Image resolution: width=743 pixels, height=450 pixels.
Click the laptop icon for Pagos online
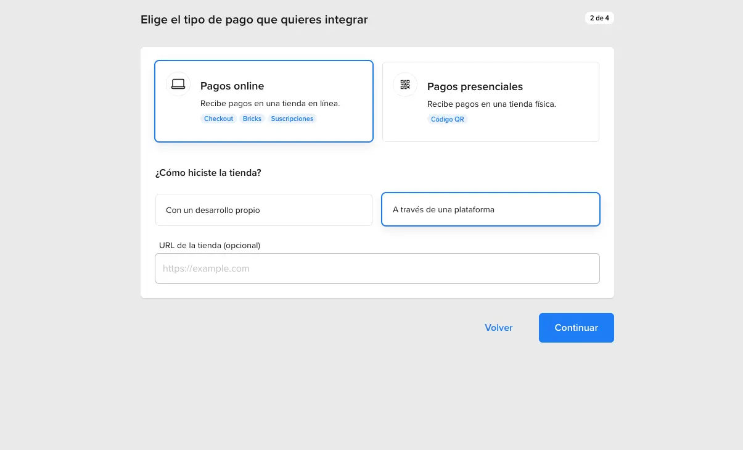tap(178, 84)
